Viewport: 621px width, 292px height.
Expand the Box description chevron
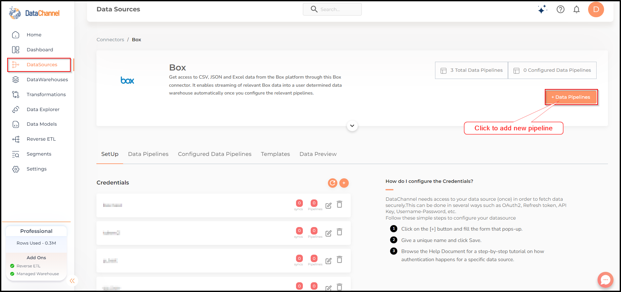click(352, 126)
